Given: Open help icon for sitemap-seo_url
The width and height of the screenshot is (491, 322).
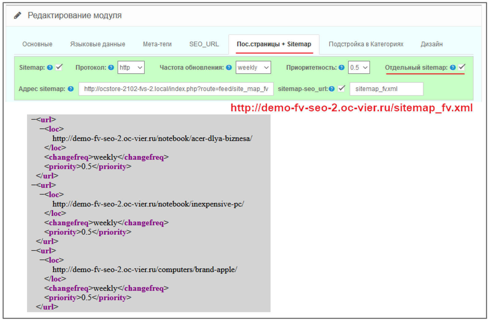Looking at the screenshot, I should [x=331, y=89].
